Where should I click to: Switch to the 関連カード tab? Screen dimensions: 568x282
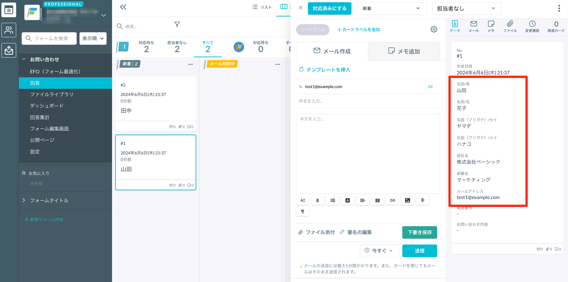556,27
